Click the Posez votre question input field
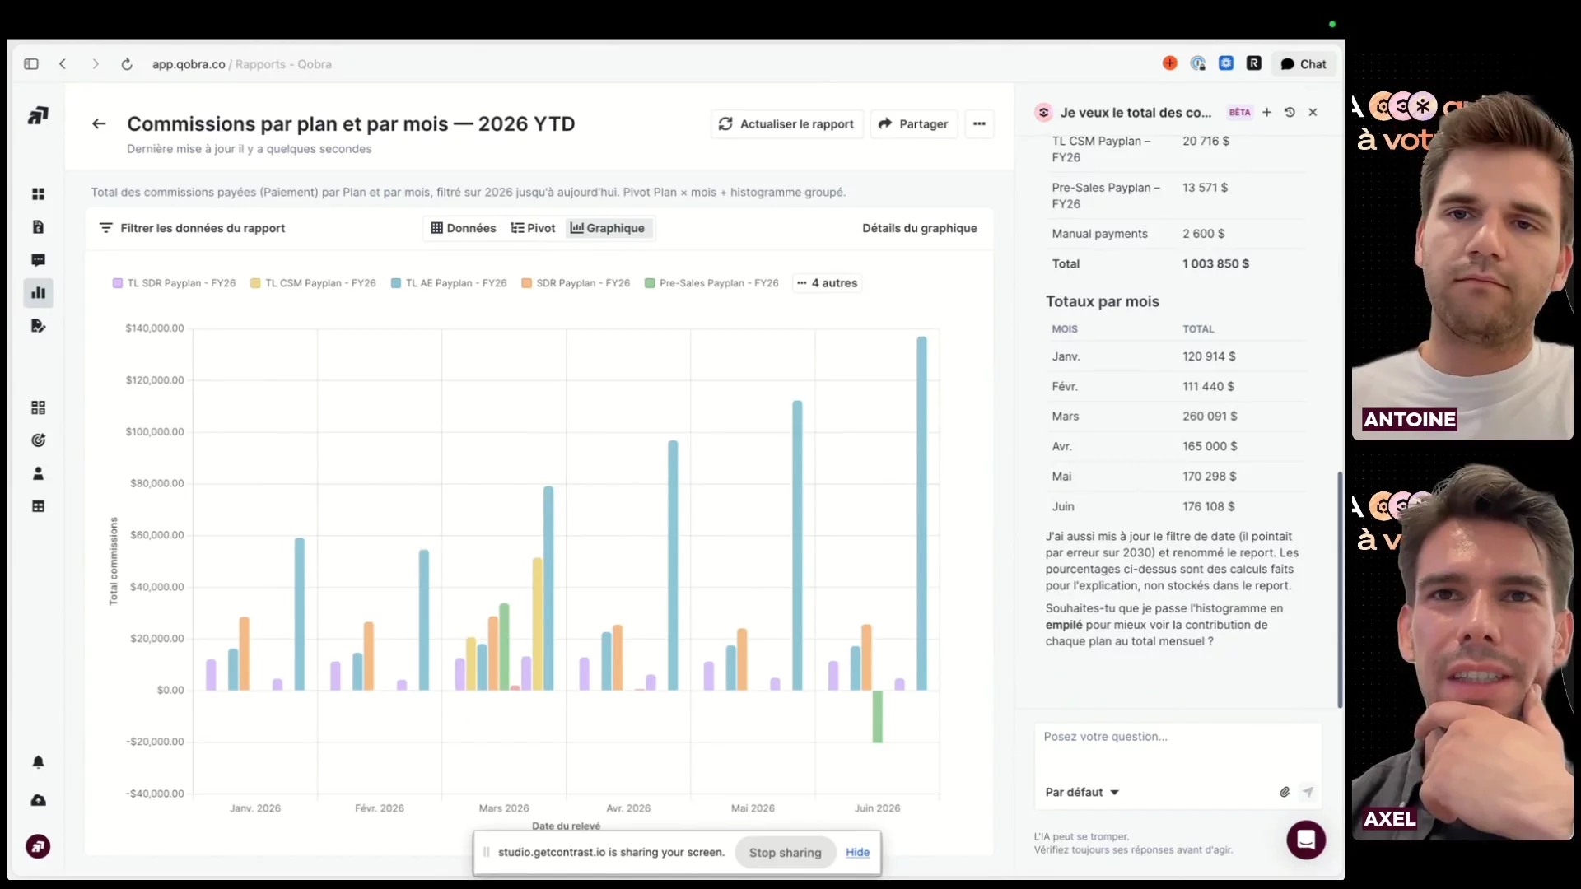Image resolution: width=1581 pixels, height=889 pixels. [1178, 749]
